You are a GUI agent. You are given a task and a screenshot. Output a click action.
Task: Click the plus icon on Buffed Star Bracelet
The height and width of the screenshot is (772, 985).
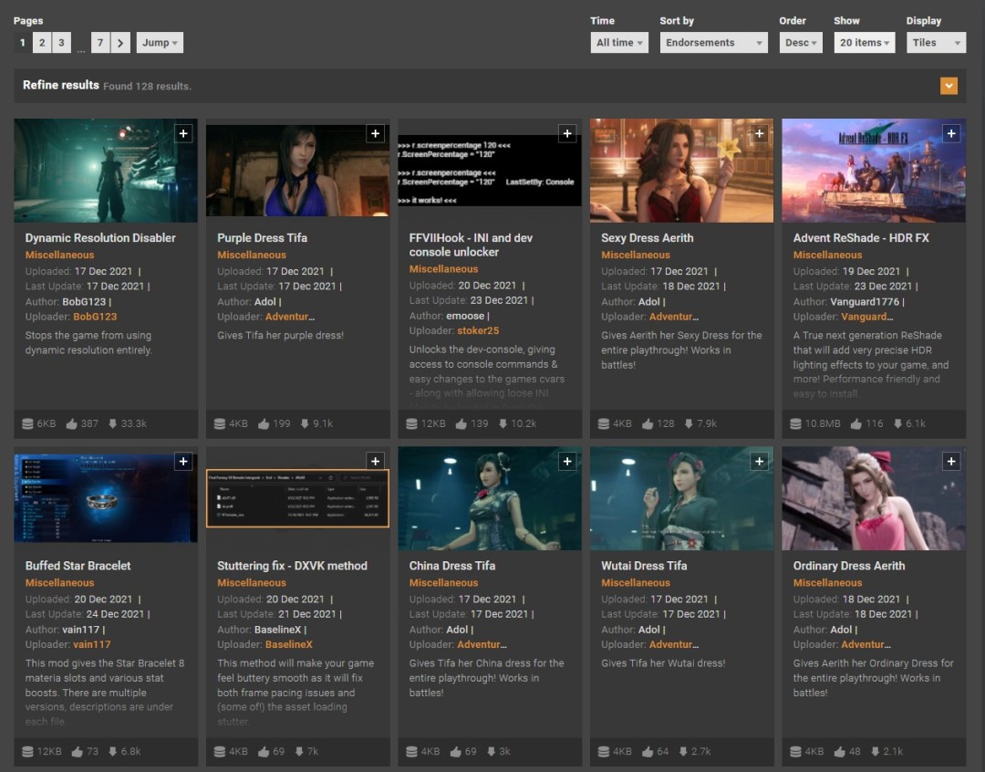tap(183, 462)
